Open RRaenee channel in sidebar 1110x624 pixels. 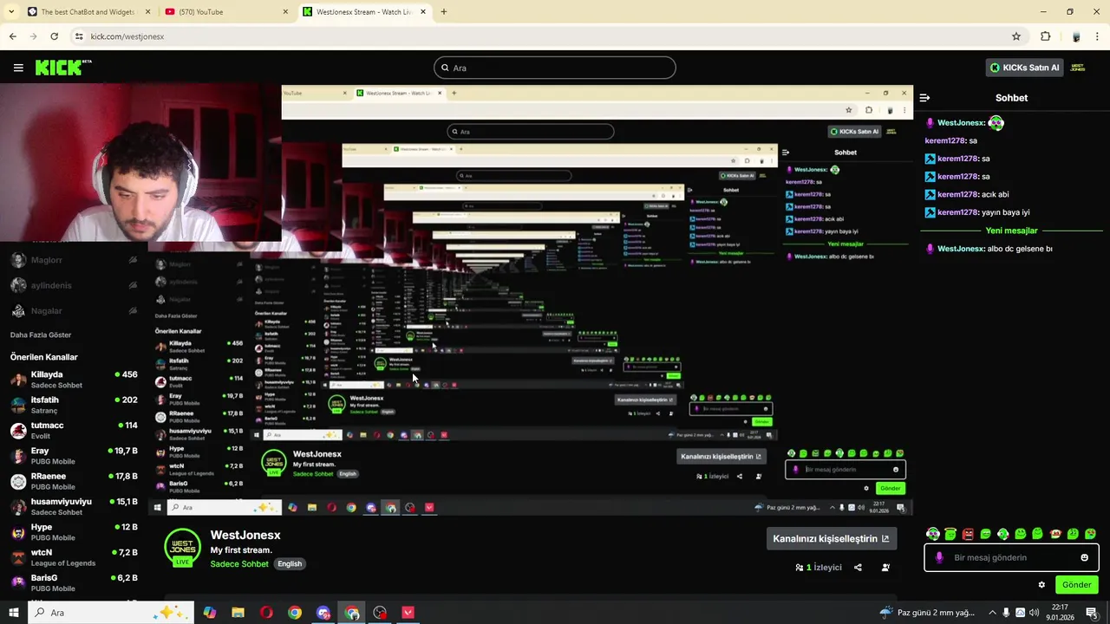(74, 481)
